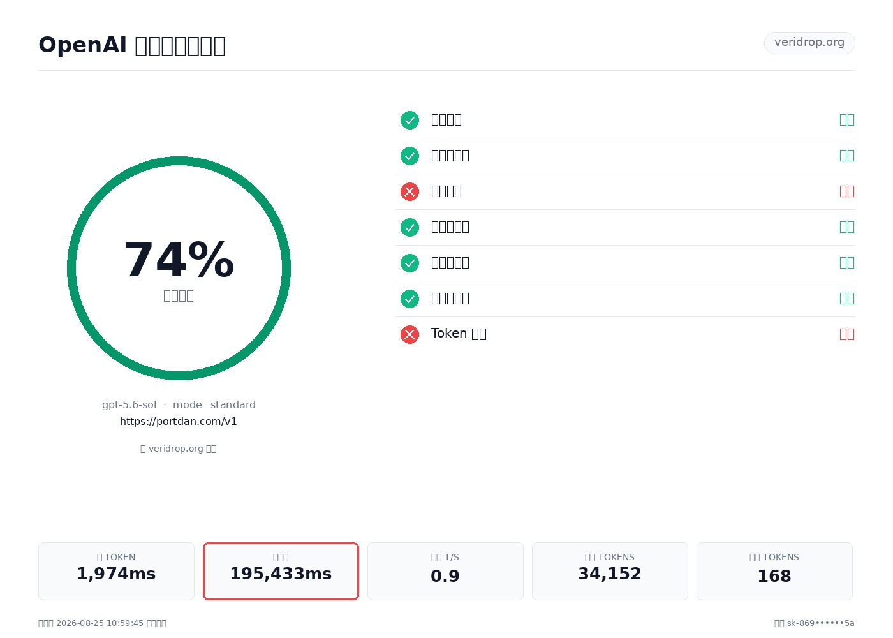Viewport: 893px width, 638px height.
Task: Click the green check icon in sixth row
Action: (410, 299)
